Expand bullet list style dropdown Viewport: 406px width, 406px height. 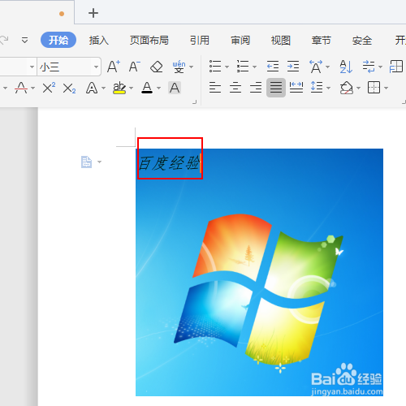[227, 67]
